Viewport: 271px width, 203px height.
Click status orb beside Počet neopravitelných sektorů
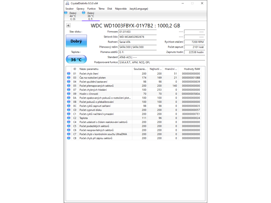point(69,130)
